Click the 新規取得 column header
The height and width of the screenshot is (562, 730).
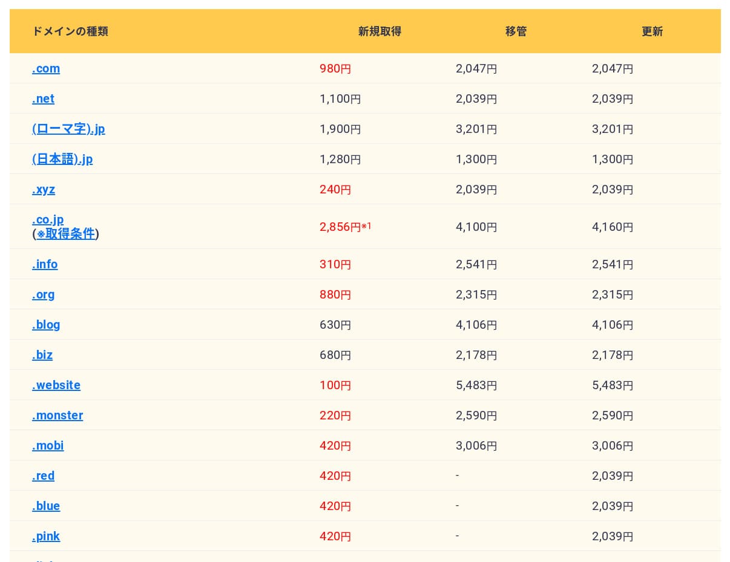point(380,31)
